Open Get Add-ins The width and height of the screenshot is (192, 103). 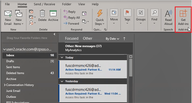coord(183,17)
